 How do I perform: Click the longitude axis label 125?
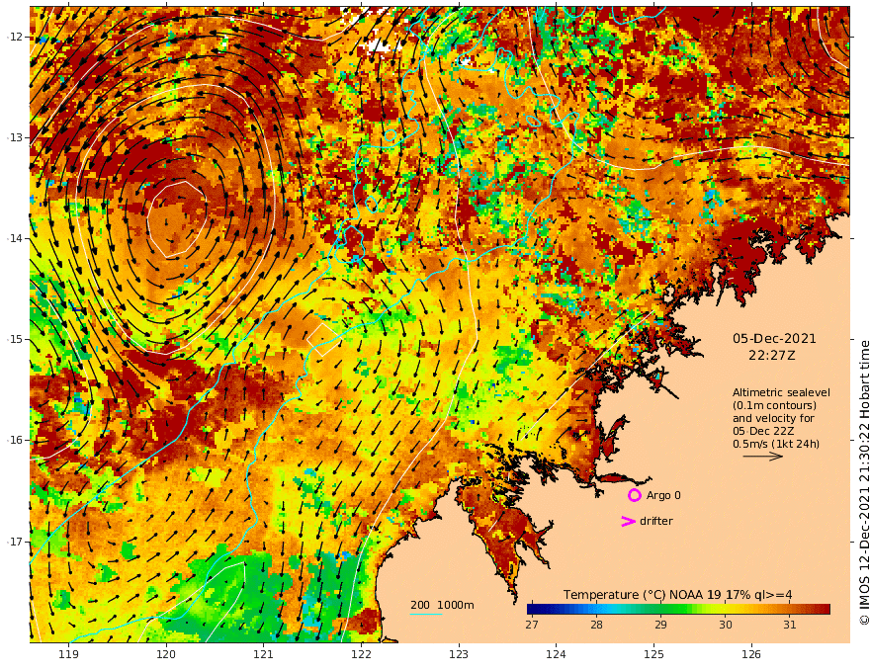[x=653, y=654]
